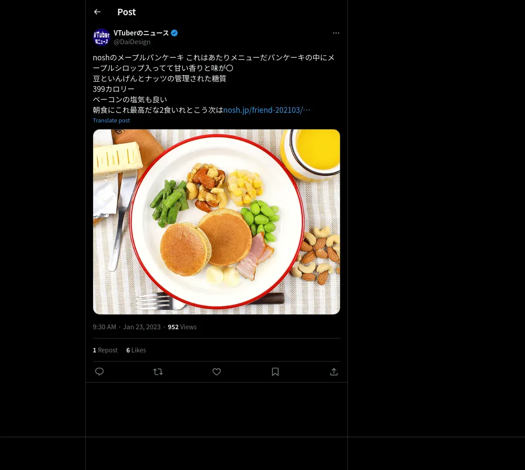Open the nosh.jp/friend-202103 link
The width and height of the screenshot is (525, 470).
click(266, 110)
